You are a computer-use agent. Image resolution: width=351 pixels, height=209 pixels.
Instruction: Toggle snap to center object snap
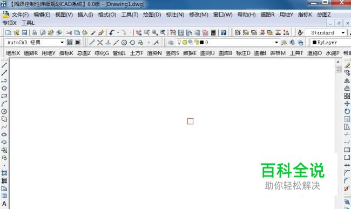124,42
